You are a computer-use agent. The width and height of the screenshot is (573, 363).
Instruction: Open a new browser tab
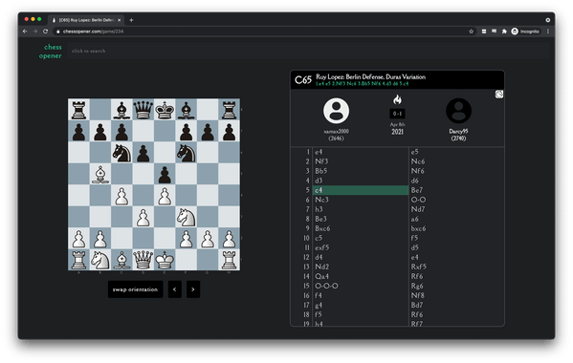(131, 20)
